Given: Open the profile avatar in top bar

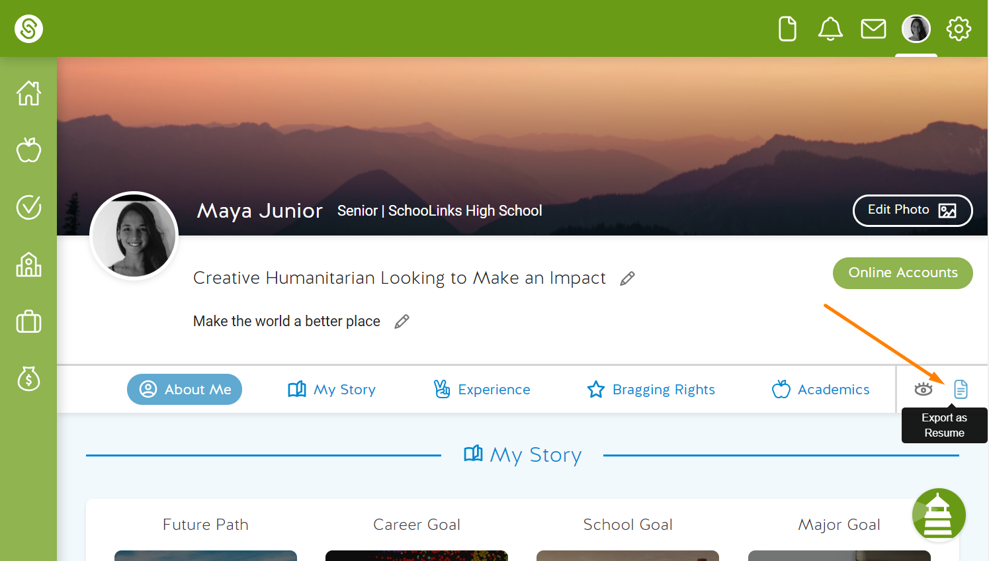Looking at the screenshot, I should [916, 29].
